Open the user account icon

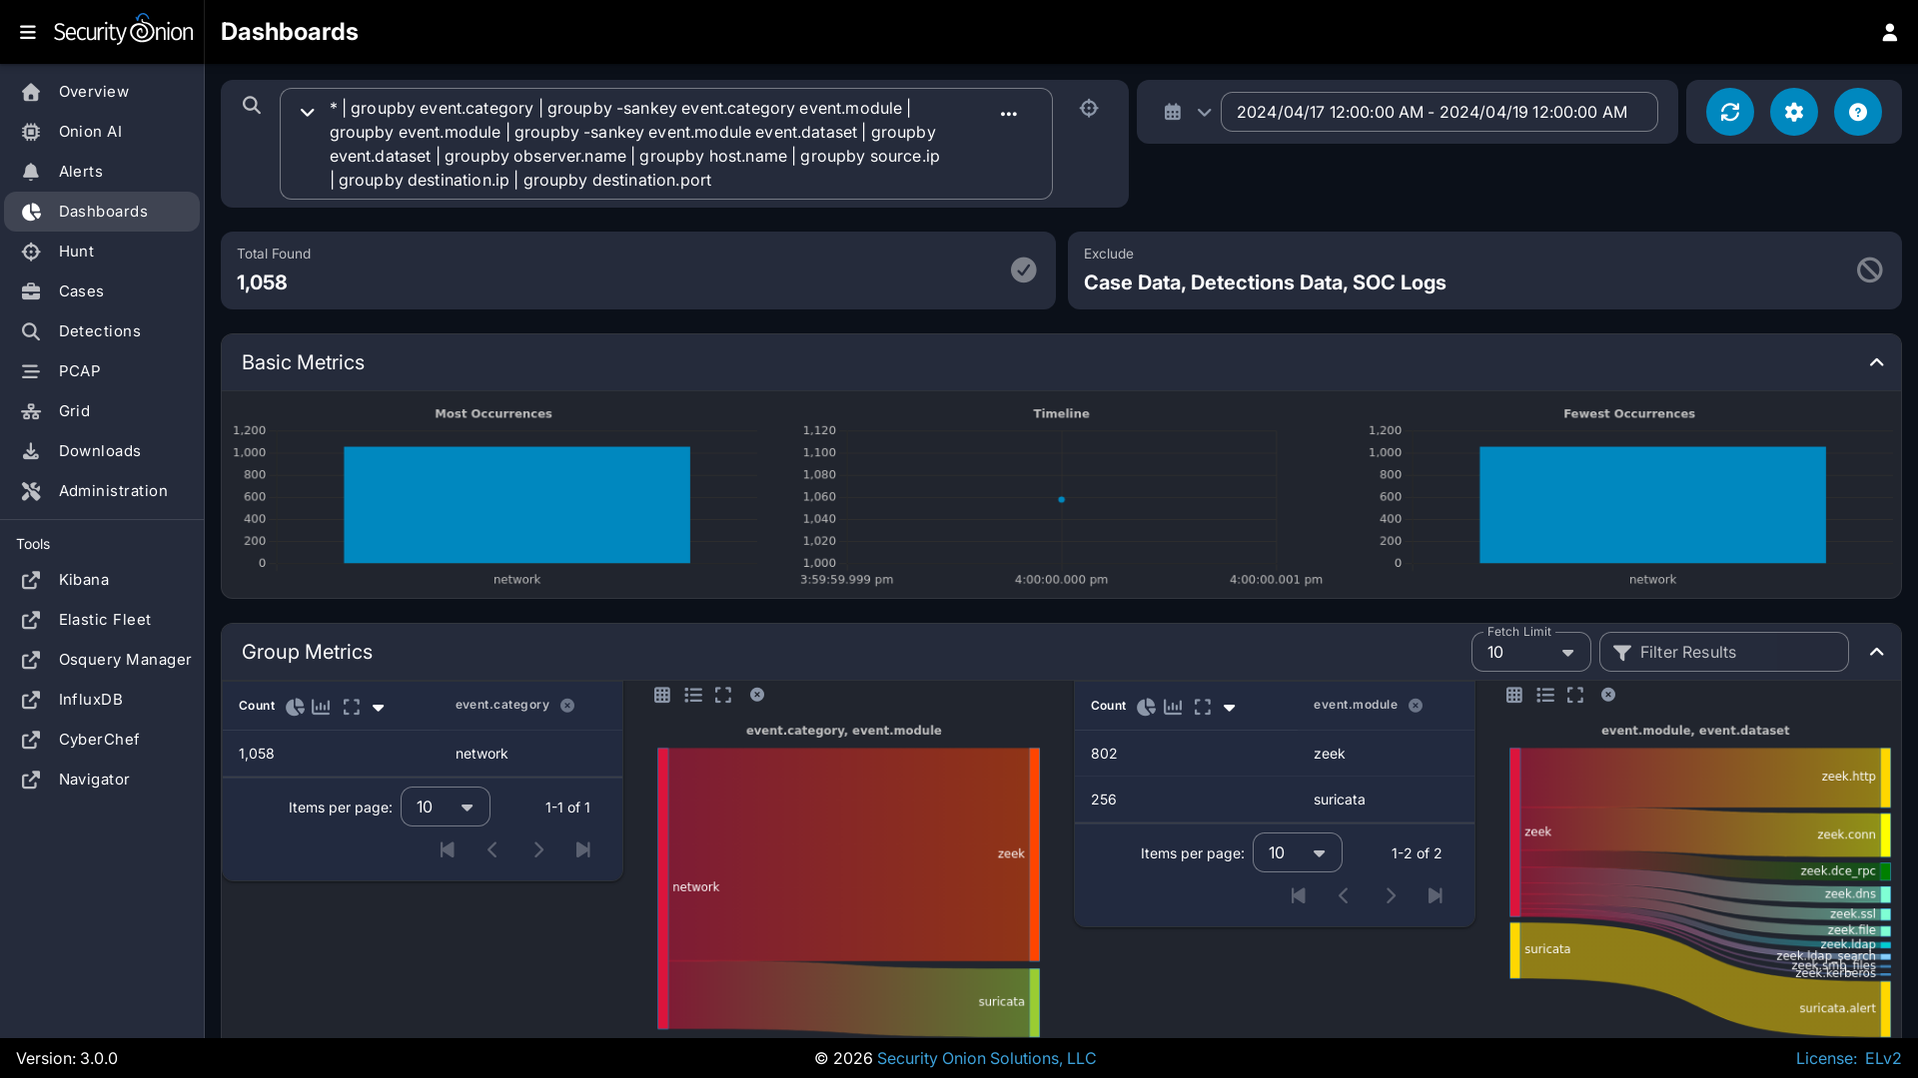tap(1889, 32)
